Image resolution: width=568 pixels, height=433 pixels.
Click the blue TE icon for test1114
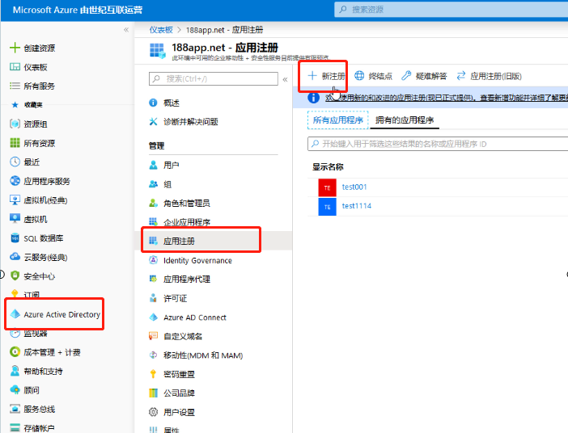(327, 207)
